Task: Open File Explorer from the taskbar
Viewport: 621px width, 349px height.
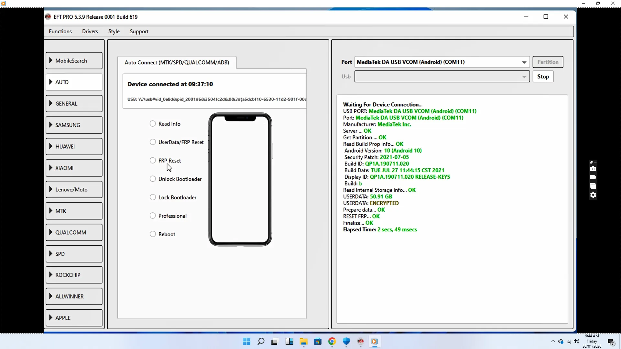Action: coord(303,342)
